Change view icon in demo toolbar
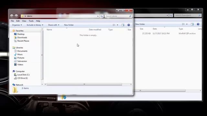Viewport: 207px width, 116px height. pos(114,25)
